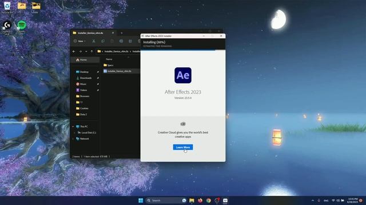The width and height of the screenshot is (366, 205).
Task: Open the Logitech G HUB desktop shortcut
Action: (7, 28)
